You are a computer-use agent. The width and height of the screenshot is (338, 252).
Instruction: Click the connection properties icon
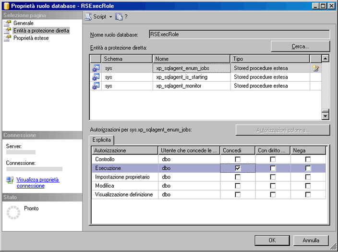click(x=10, y=180)
